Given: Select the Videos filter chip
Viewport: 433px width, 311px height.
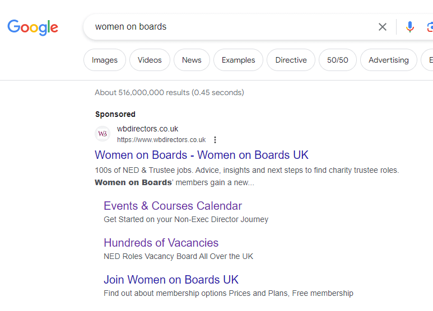Looking at the screenshot, I should pos(150,60).
